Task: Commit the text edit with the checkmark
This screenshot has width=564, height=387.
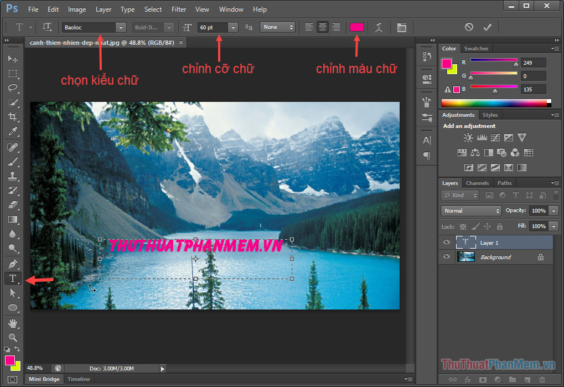Action: pyautogui.click(x=487, y=27)
